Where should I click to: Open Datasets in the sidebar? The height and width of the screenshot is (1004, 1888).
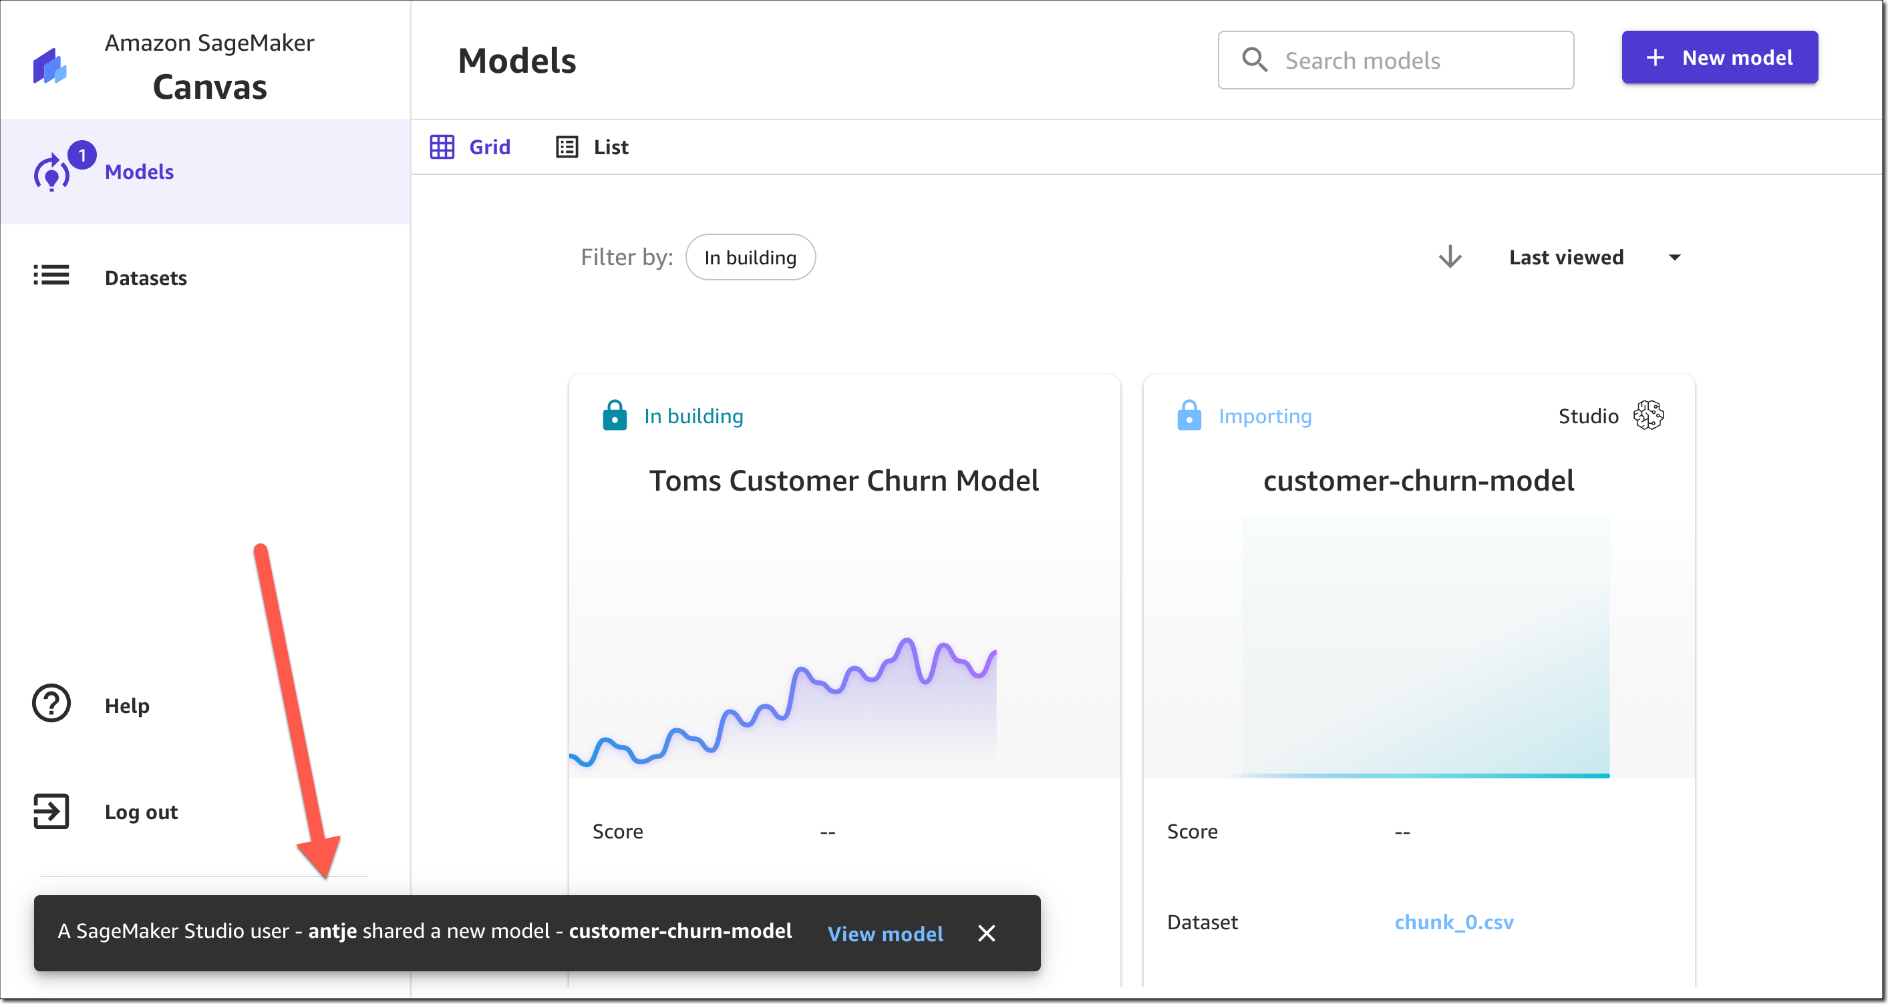pos(146,278)
